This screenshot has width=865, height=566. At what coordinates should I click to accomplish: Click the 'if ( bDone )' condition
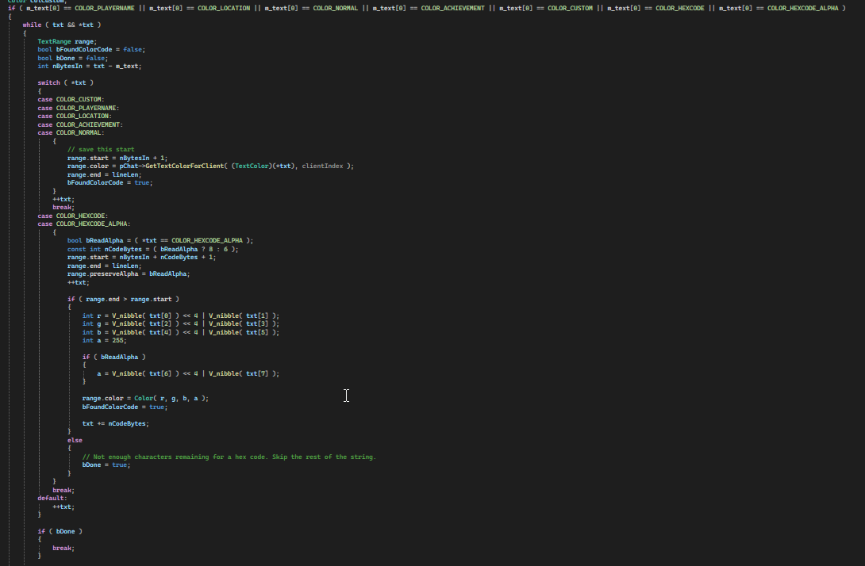(60, 531)
